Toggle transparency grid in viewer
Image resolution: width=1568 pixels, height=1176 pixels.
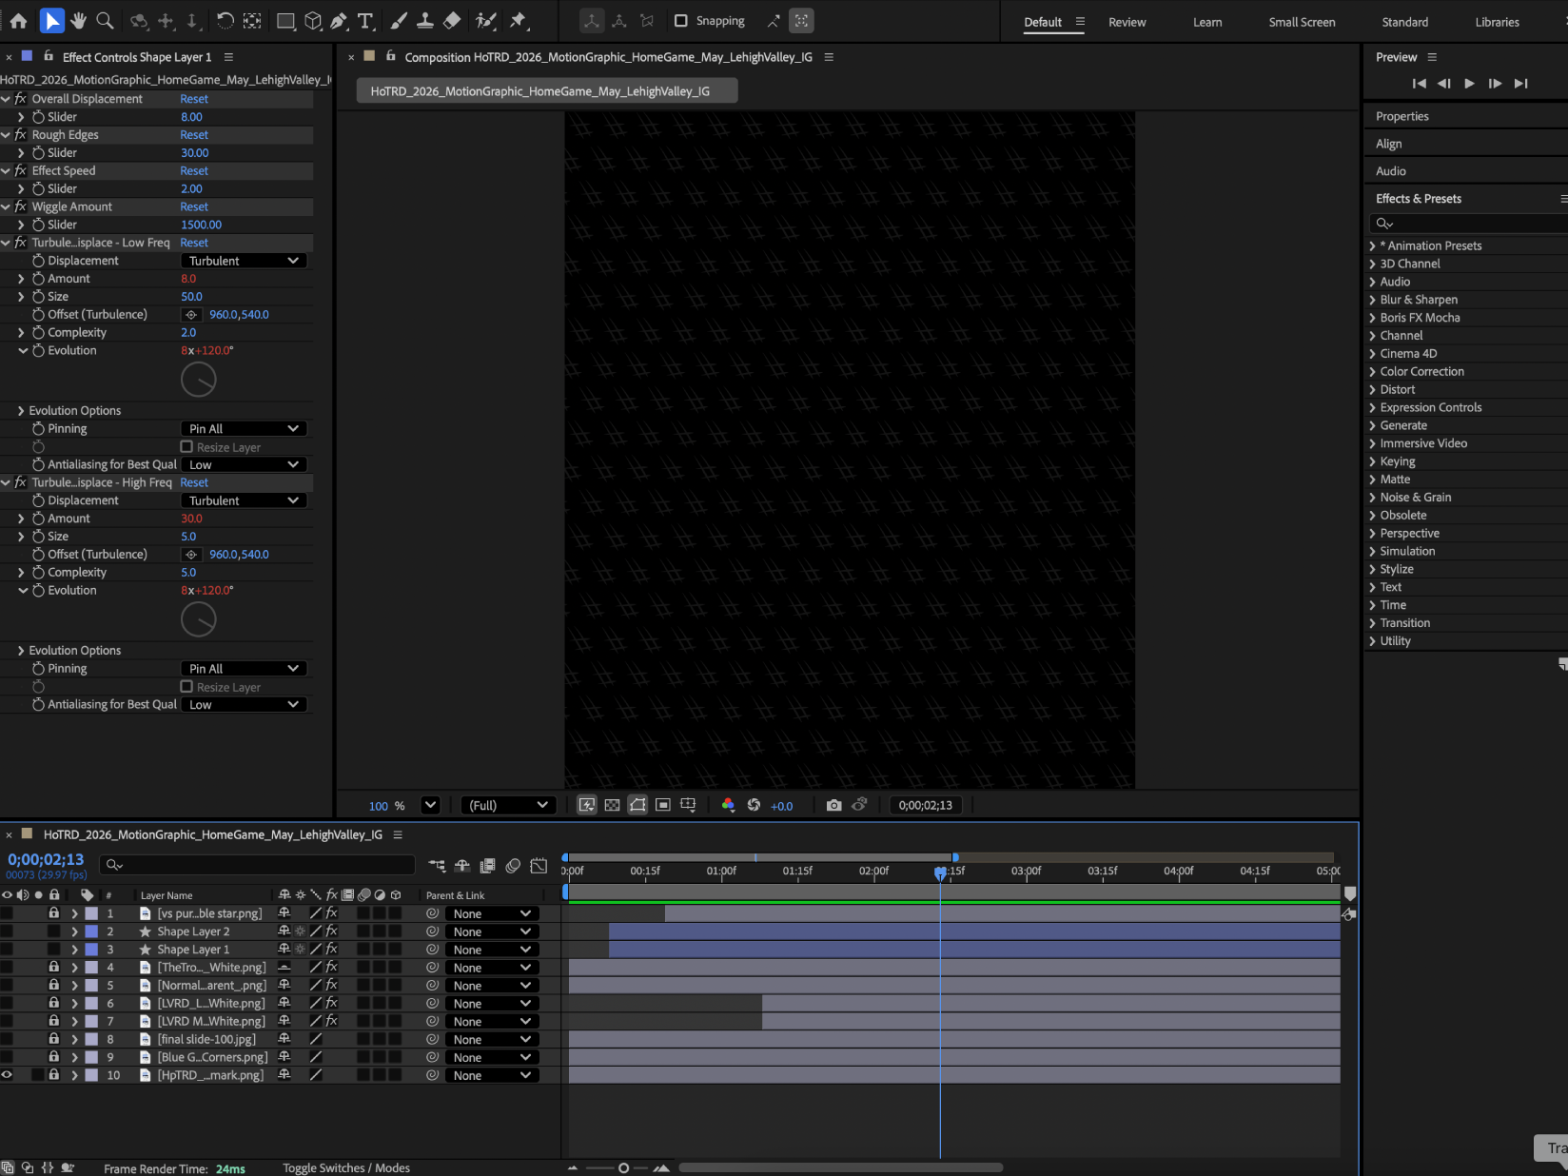[612, 805]
